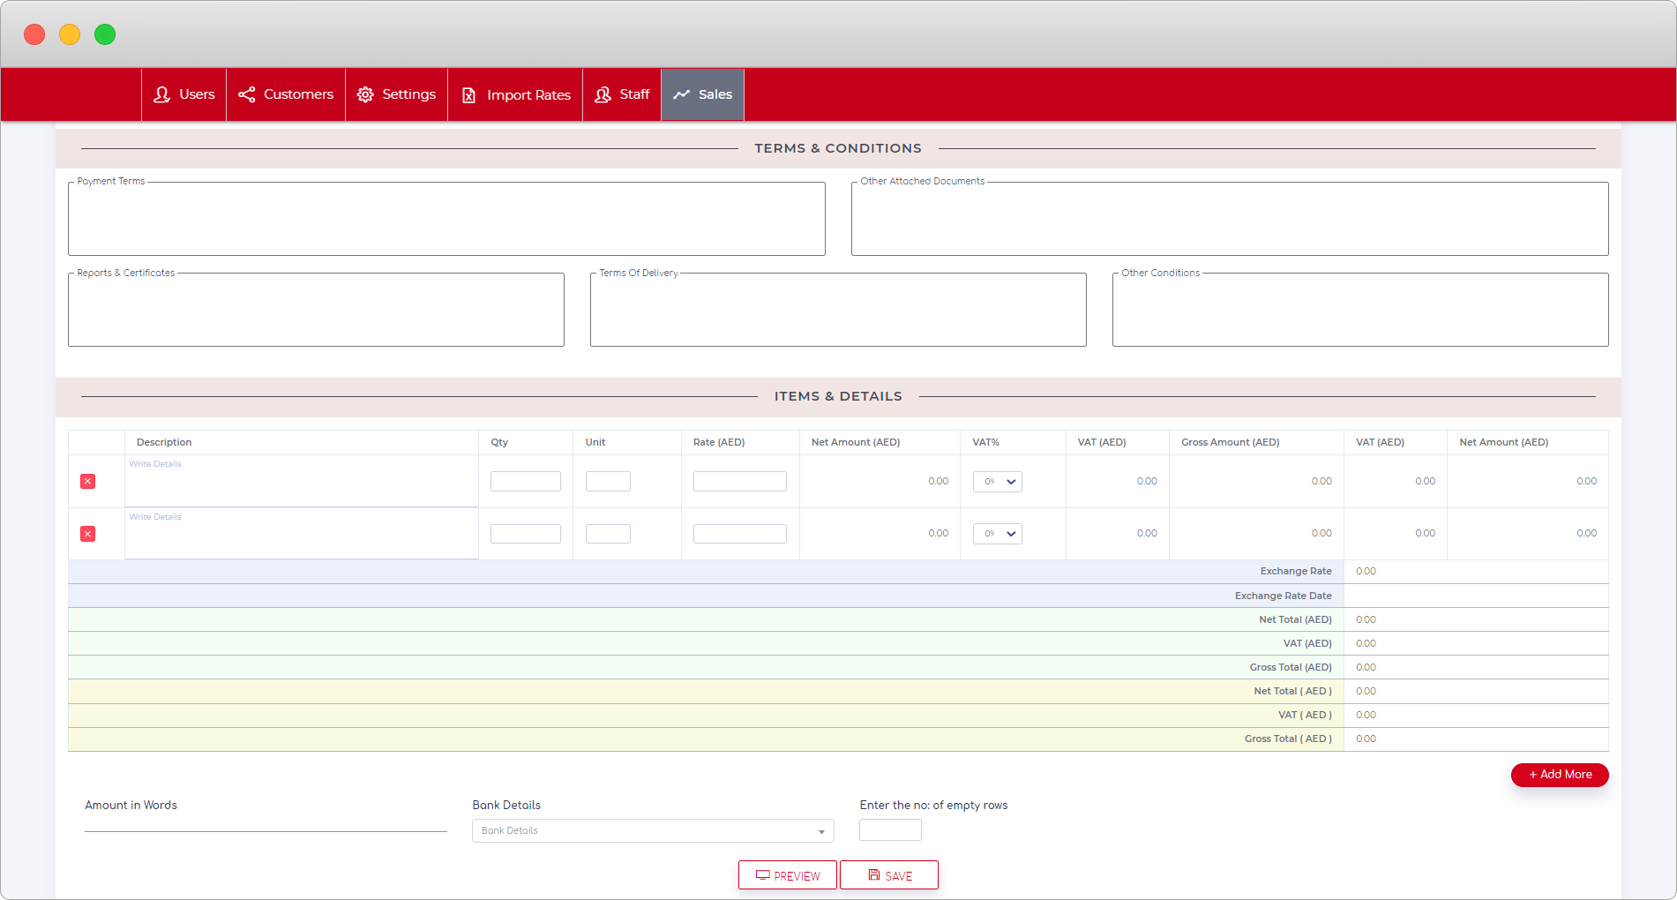Screen dimensions: 1677x900
Task: Delete the first item row
Action: [87, 481]
